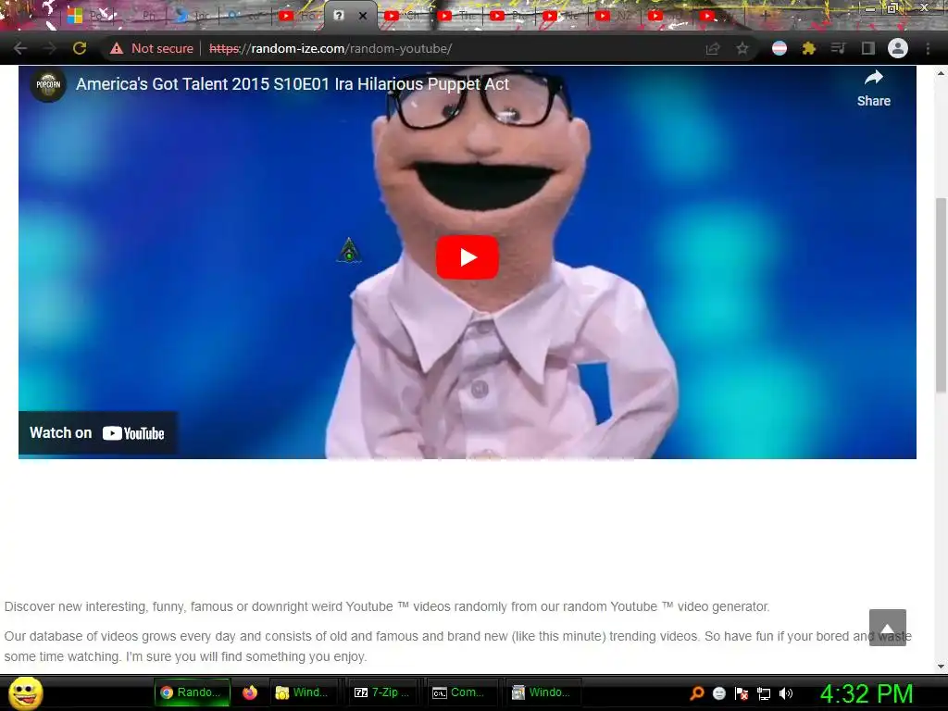Switch to the Rando... Chrome taskbar item

(x=192, y=692)
